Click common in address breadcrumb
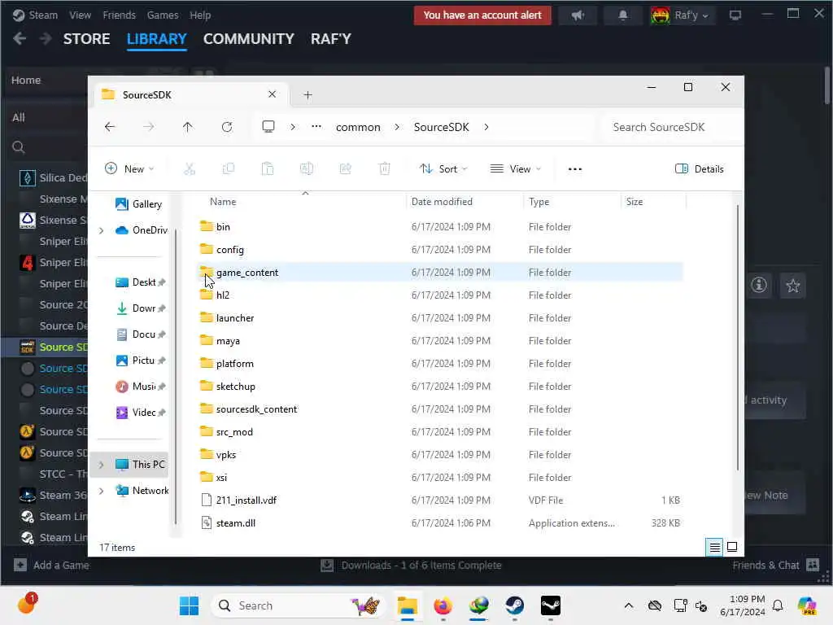The image size is (833, 625). point(358,127)
